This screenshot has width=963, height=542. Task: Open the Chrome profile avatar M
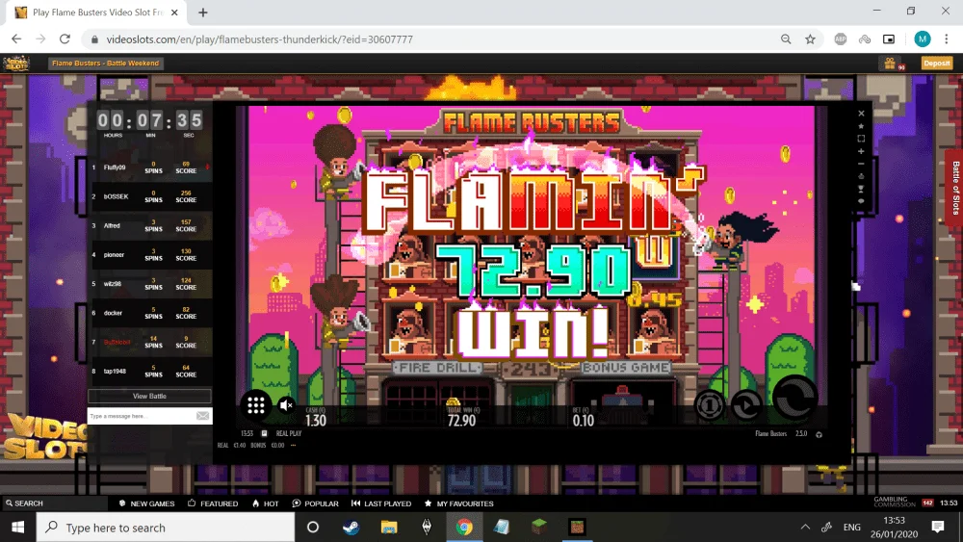[x=922, y=39]
